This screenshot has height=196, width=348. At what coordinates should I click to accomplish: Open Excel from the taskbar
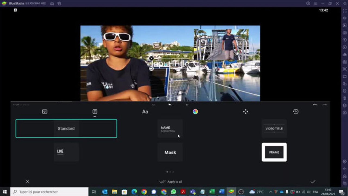[212, 192]
